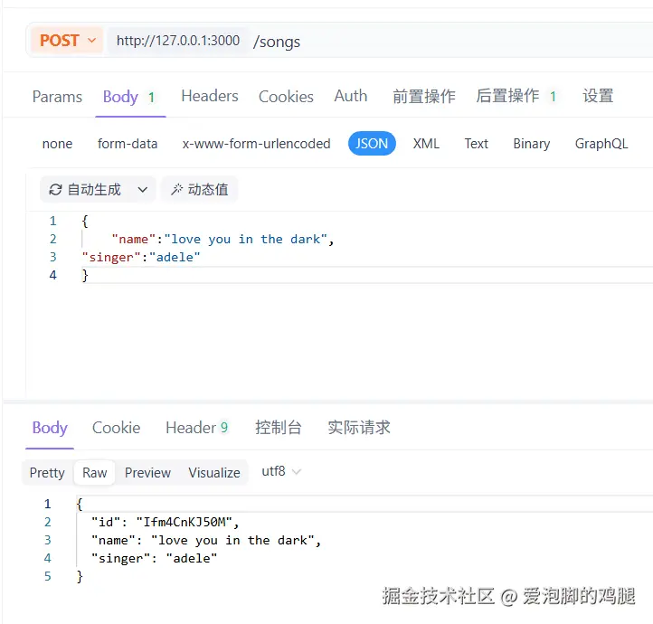Viewport: 653px width, 624px height.
Task: Select the XML body type
Action: coord(426,144)
